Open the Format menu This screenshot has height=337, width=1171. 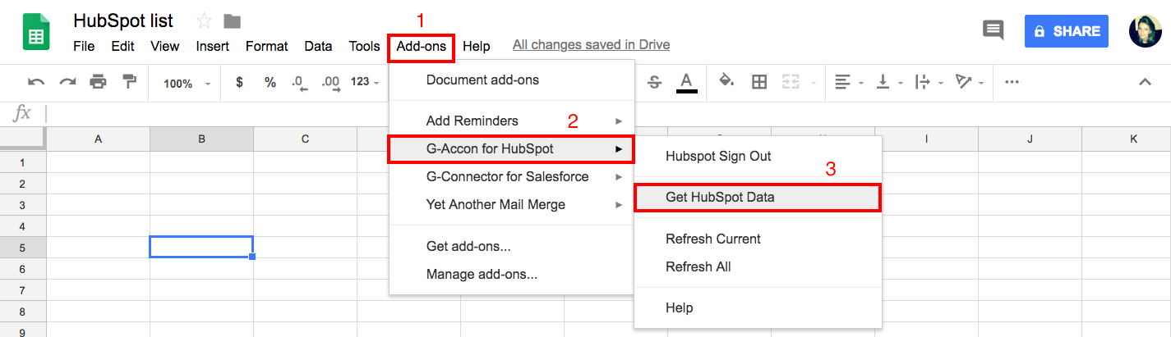pyautogui.click(x=266, y=46)
